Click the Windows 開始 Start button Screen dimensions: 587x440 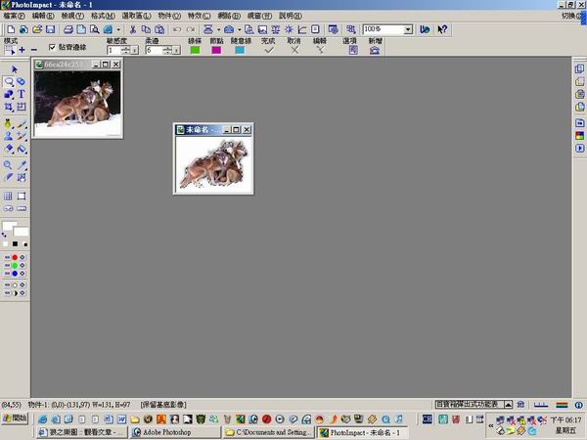tap(15, 418)
